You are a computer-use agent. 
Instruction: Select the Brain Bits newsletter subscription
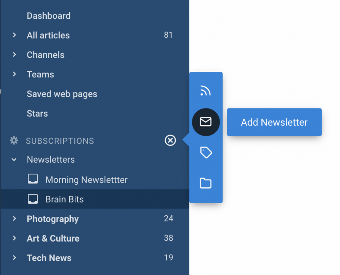64,199
